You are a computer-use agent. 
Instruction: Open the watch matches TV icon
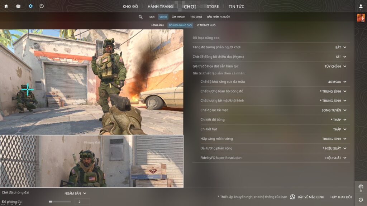[x=18, y=6]
